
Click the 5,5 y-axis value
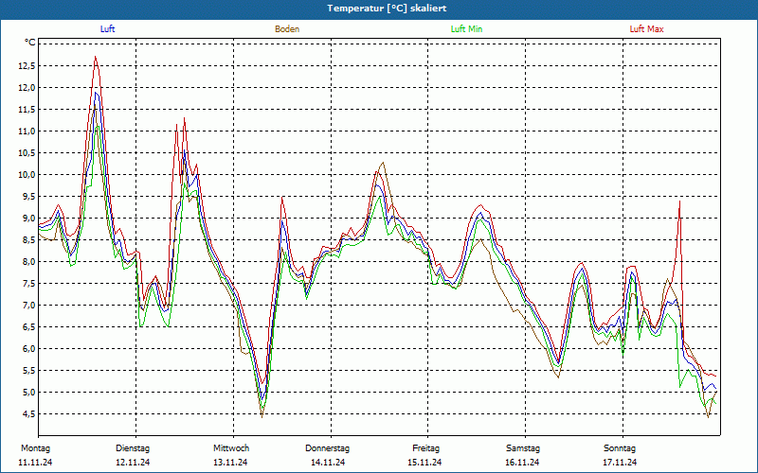coord(28,370)
